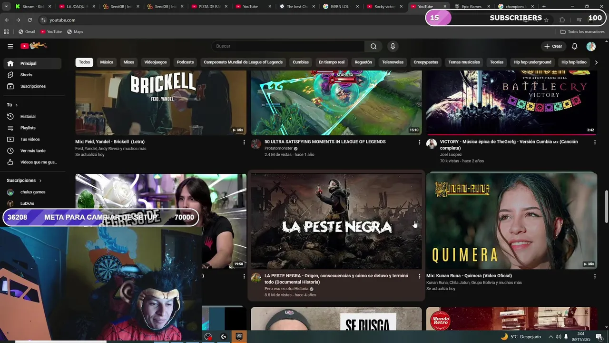Click the YouTube logo in the header
This screenshot has width=609, height=343.
[x=34, y=46]
